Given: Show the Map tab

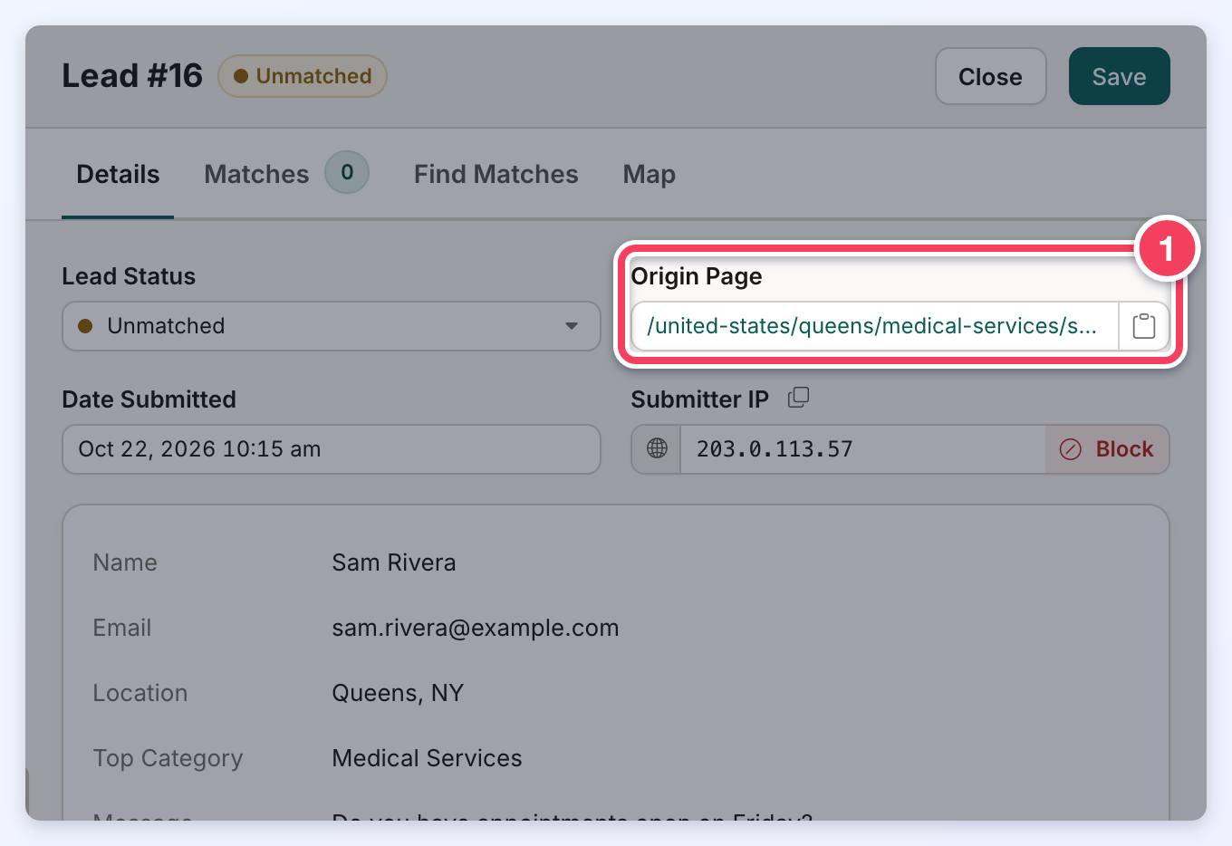Looking at the screenshot, I should click(x=650, y=174).
